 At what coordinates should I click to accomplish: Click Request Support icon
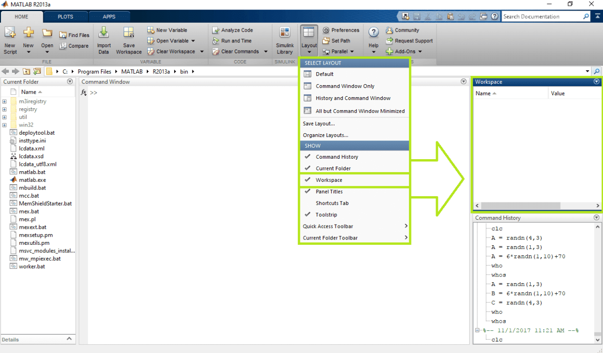(389, 41)
